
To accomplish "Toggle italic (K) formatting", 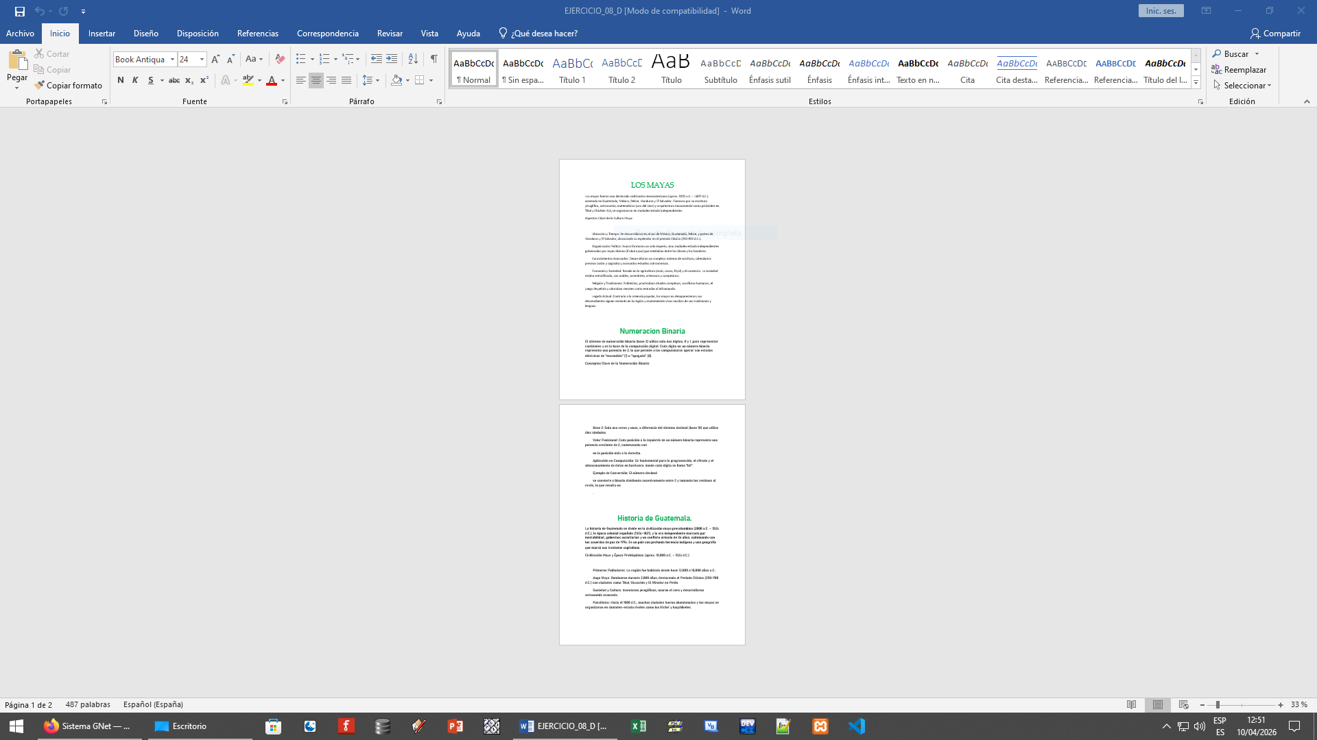I will (135, 80).
